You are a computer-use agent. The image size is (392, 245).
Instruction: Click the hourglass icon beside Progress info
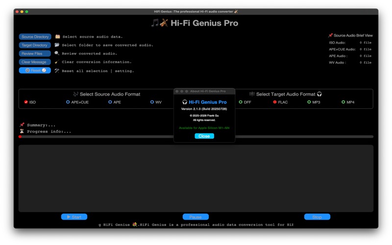click(22, 131)
